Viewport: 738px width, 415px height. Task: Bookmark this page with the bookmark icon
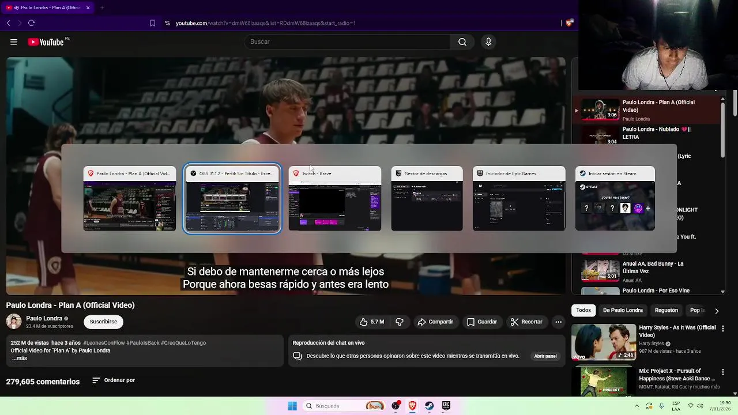[152, 23]
